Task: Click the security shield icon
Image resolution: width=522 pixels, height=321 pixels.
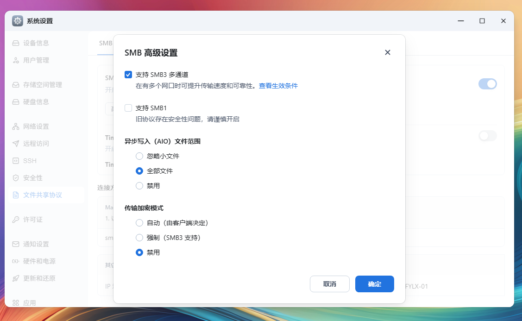Action: (x=16, y=178)
